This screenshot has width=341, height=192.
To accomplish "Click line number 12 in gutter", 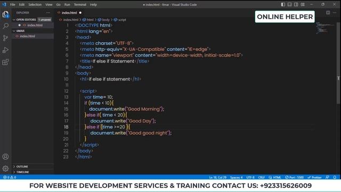I will point(66,91).
